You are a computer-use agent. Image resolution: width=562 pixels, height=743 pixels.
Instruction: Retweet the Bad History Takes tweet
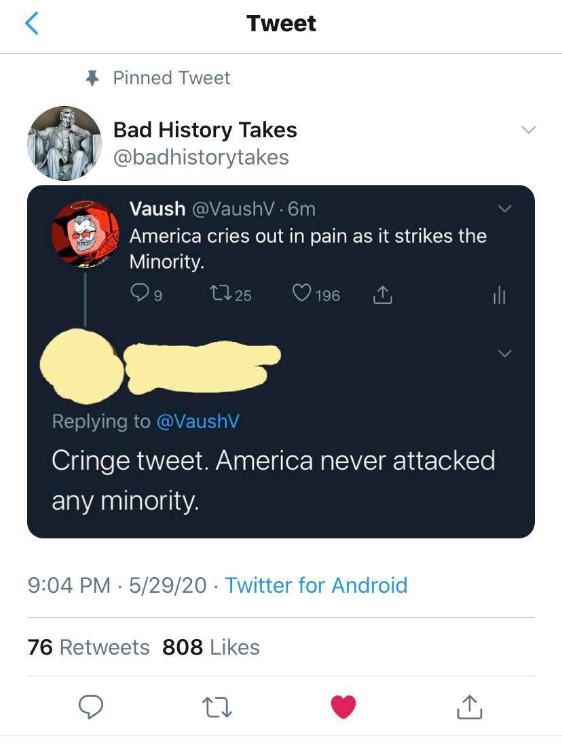tap(217, 706)
